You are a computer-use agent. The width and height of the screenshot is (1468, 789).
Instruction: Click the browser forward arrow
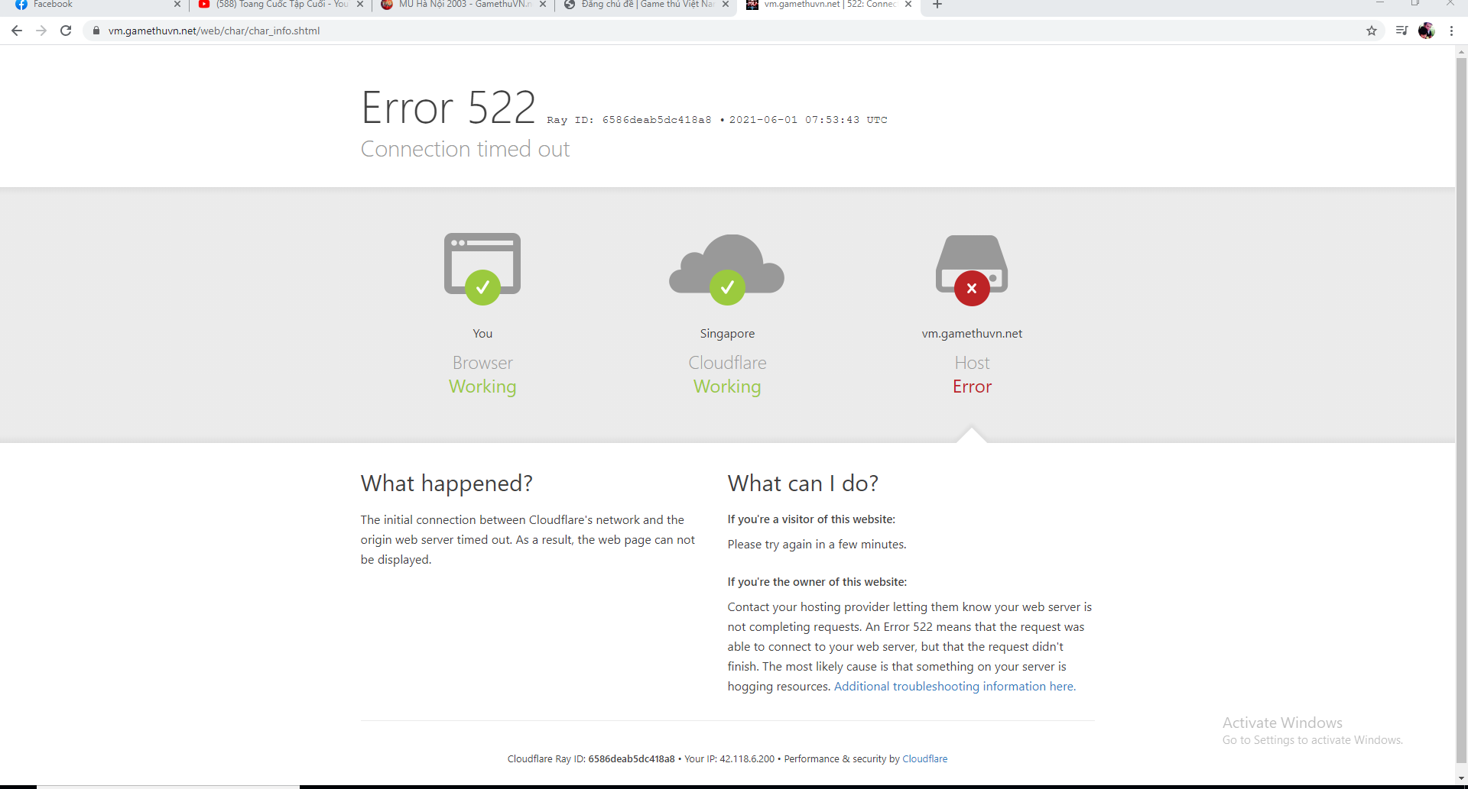[41, 31]
